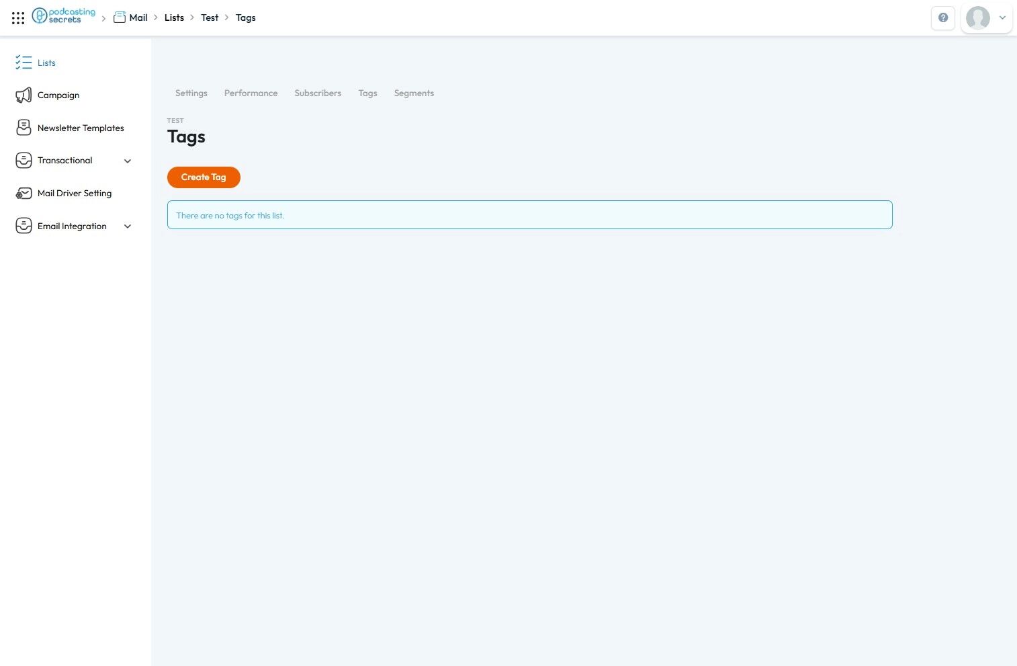1017x666 pixels.
Task: Open the apps grid menu icon
Action: pyautogui.click(x=18, y=18)
